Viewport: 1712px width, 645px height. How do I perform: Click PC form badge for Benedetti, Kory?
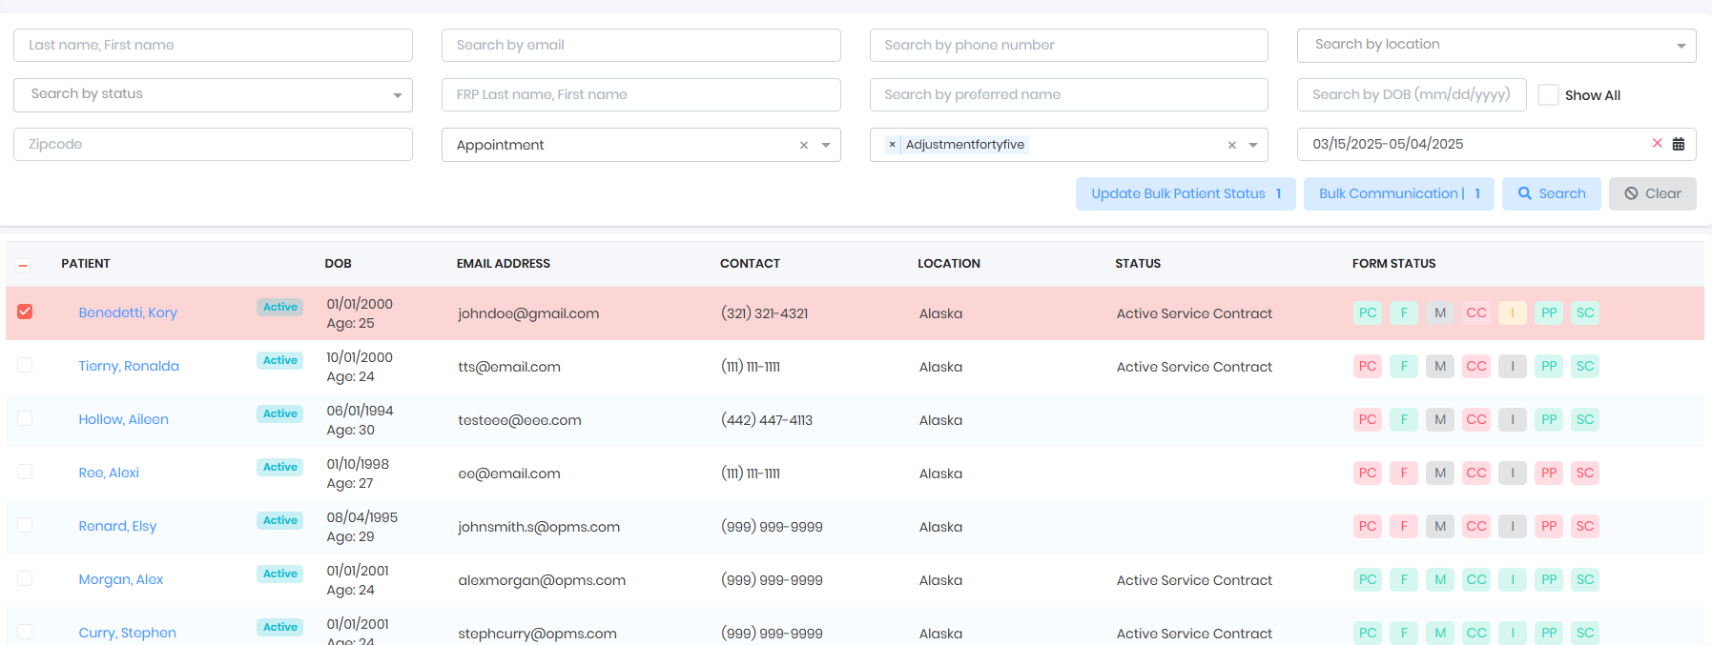pyautogui.click(x=1368, y=312)
